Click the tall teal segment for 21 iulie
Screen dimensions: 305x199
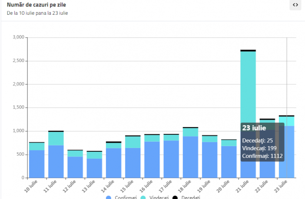(248, 87)
